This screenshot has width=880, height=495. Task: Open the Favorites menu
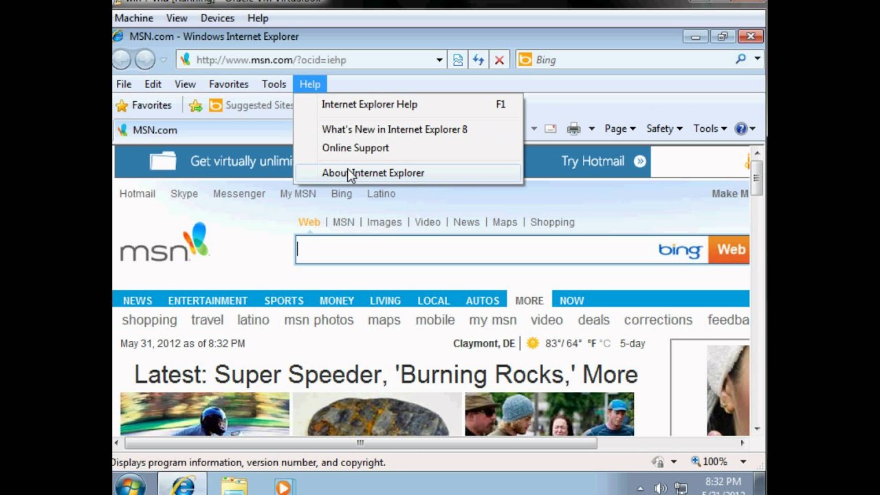(228, 84)
